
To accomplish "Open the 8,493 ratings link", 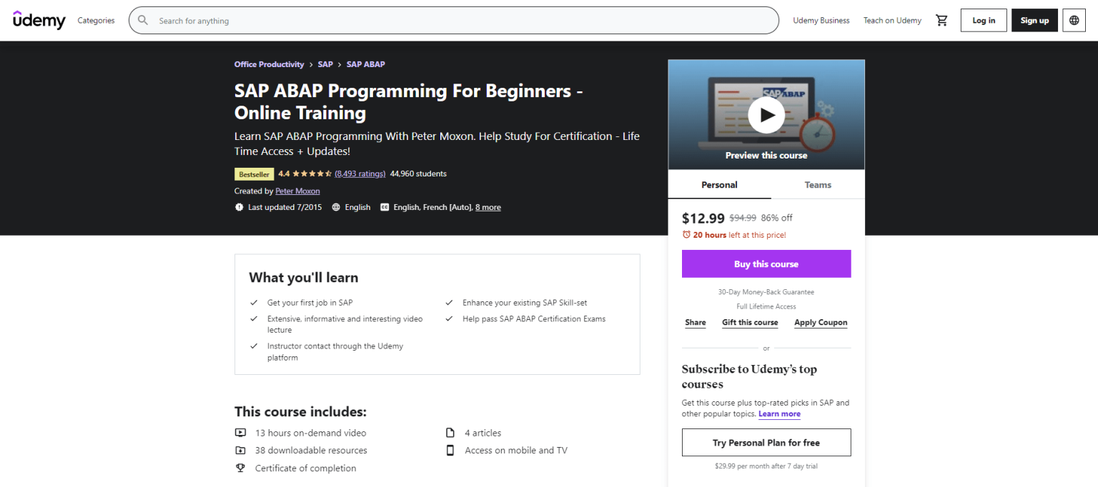I will pos(360,173).
